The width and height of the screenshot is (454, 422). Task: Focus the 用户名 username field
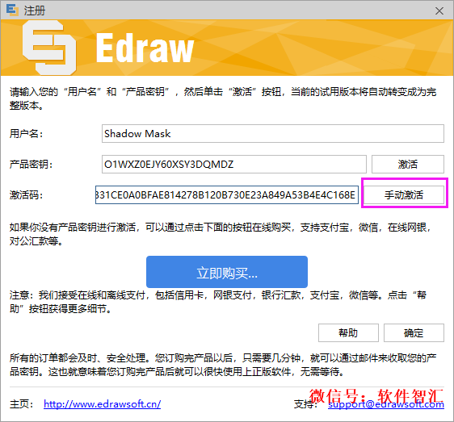273,133
